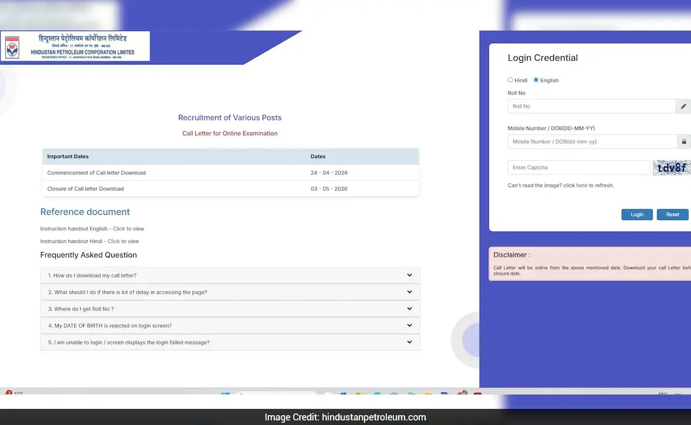
Task: Expand the login failed message question
Action: coord(230,342)
